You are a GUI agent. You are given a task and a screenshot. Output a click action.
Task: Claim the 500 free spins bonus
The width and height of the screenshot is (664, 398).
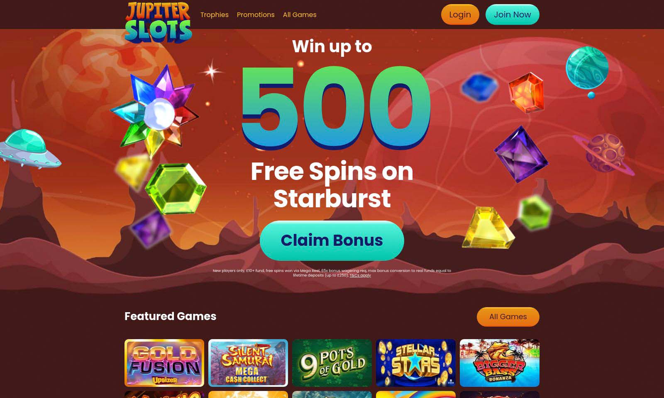pos(332,240)
